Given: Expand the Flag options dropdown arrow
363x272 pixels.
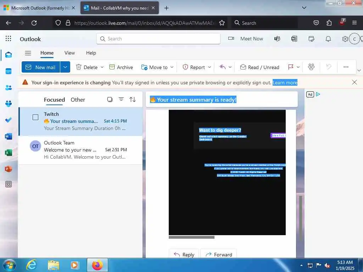Looking at the screenshot, I should pyautogui.click(x=298, y=67).
